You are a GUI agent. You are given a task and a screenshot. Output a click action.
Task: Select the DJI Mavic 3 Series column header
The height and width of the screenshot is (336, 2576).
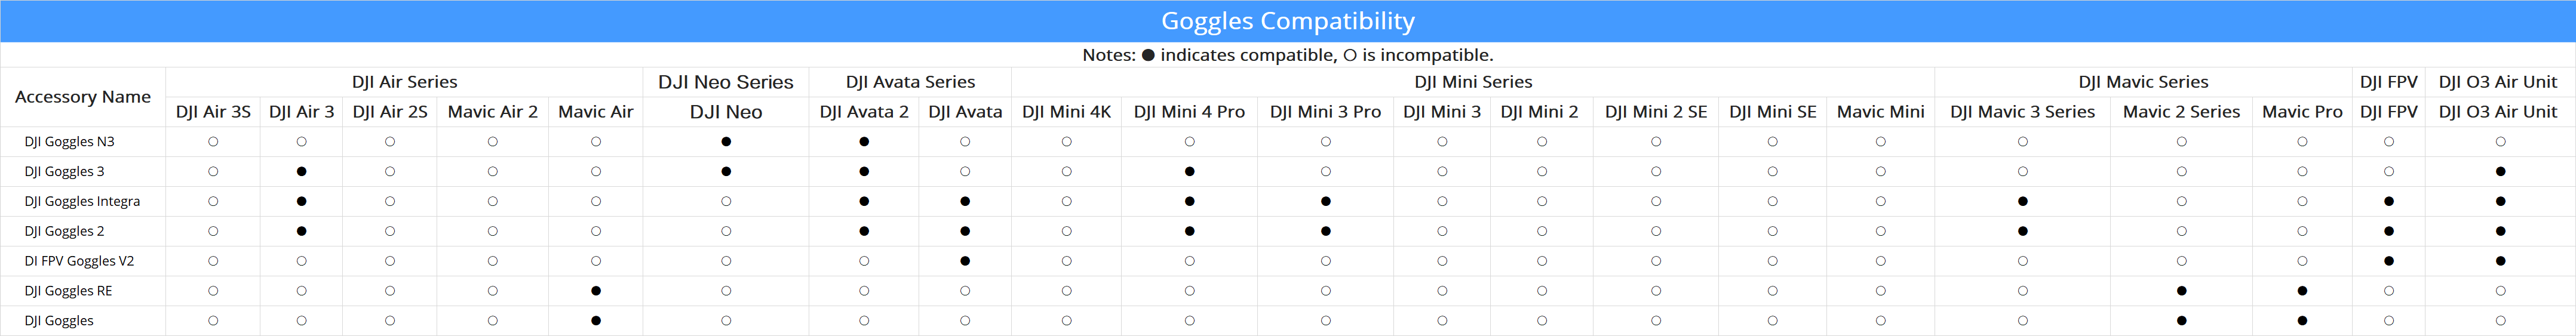coord(2022,112)
